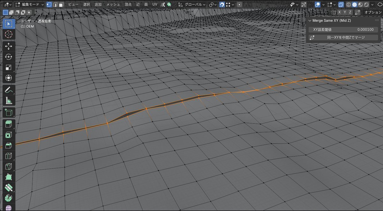Image resolution: width=383 pixels, height=211 pixels.
Task: Toggle Y axis mirror
Action: click(x=345, y=12)
